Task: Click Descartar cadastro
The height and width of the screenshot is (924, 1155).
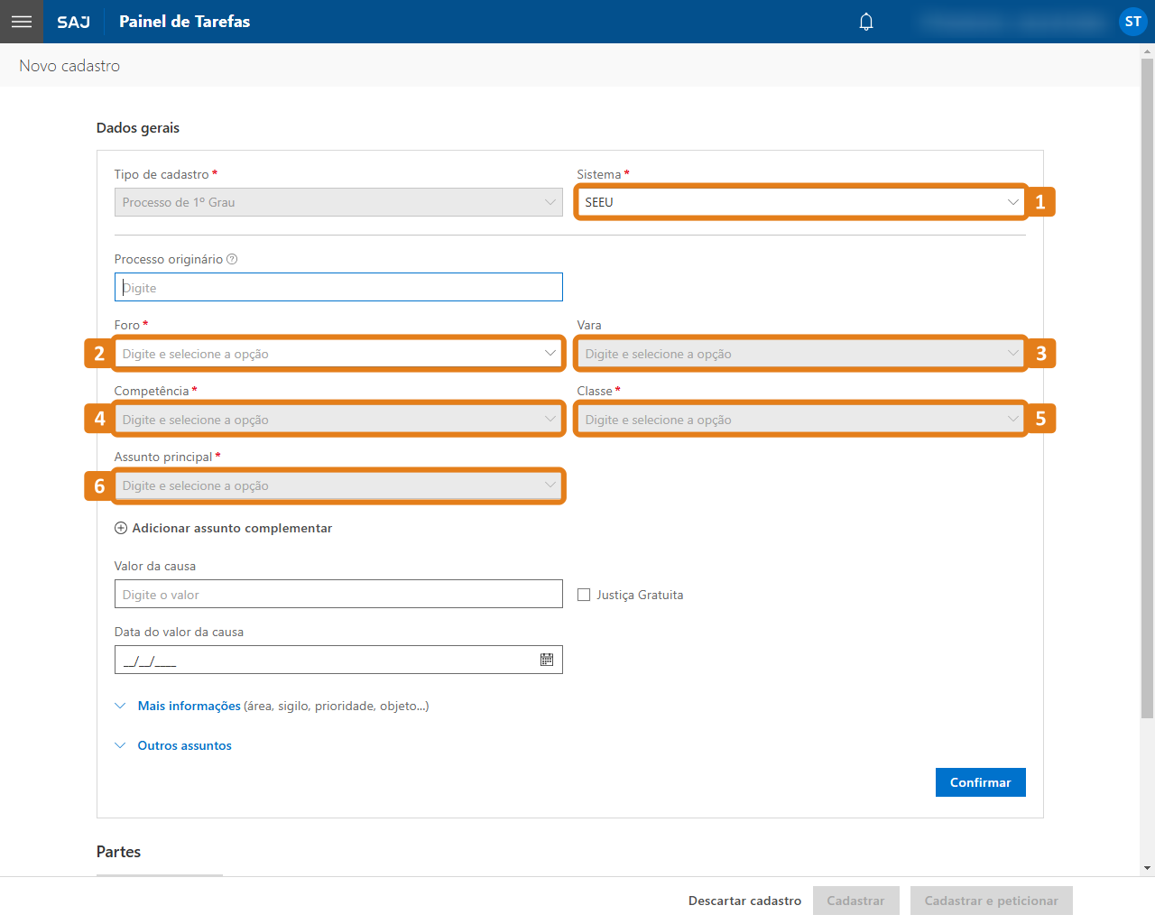Action: pos(744,901)
